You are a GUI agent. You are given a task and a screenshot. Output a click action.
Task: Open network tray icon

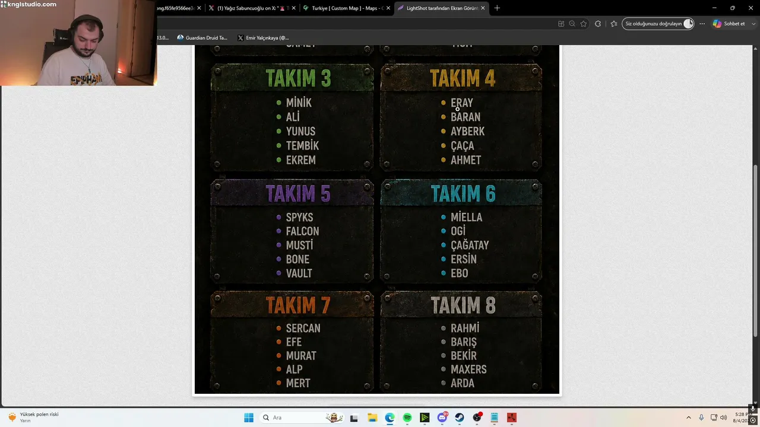click(713, 418)
